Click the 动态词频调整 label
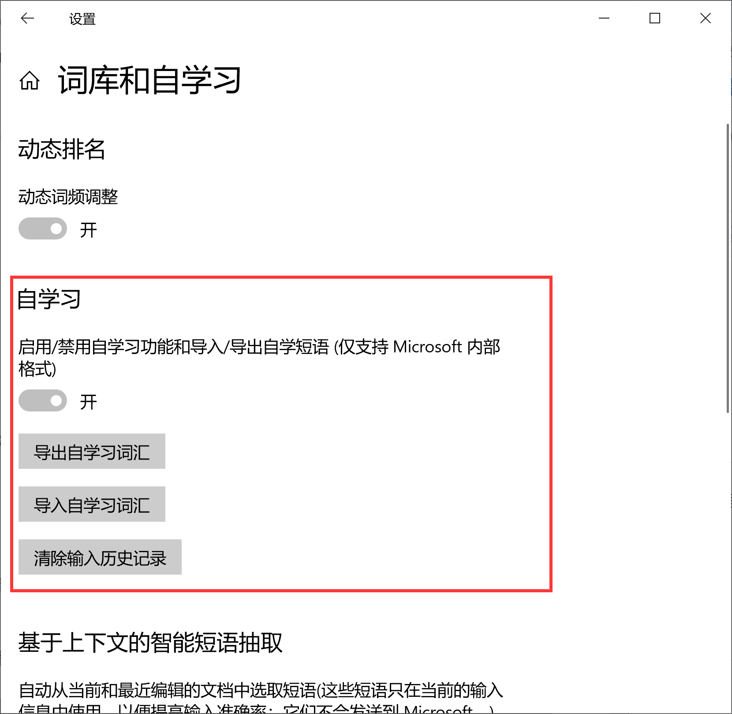Screen dimensions: 732x714 68,197
